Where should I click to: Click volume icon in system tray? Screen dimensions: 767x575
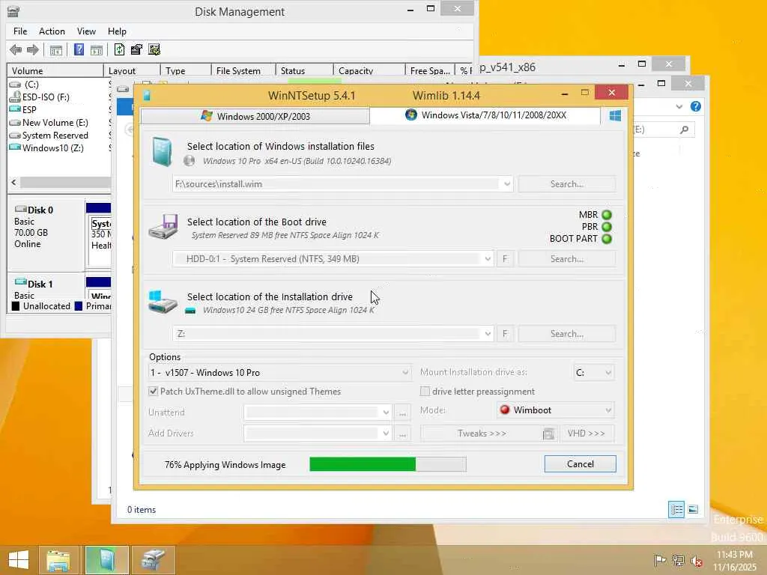click(697, 561)
